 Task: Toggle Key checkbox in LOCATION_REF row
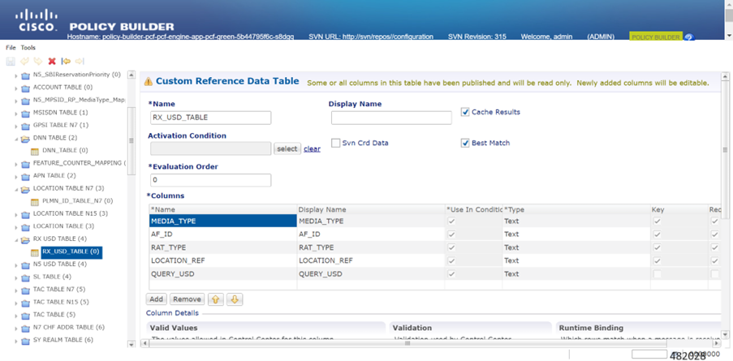pyautogui.click(x=658, y=260)
